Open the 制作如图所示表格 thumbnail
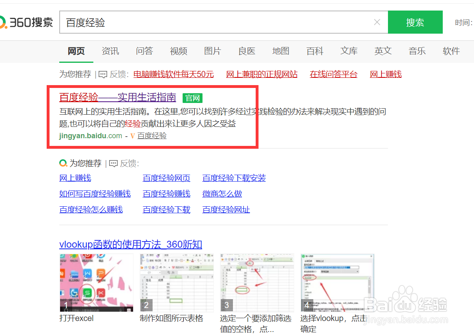The width and height of the screenshot is (474, 336). click(x=177, y=283)
